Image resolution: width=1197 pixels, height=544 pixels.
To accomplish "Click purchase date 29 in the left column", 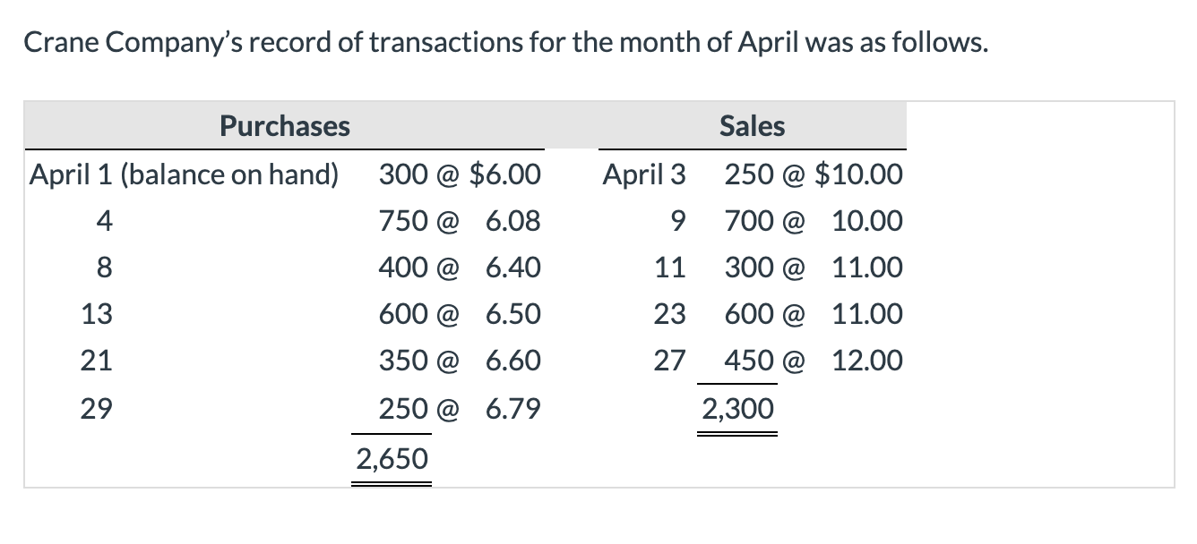I will 96,409.
